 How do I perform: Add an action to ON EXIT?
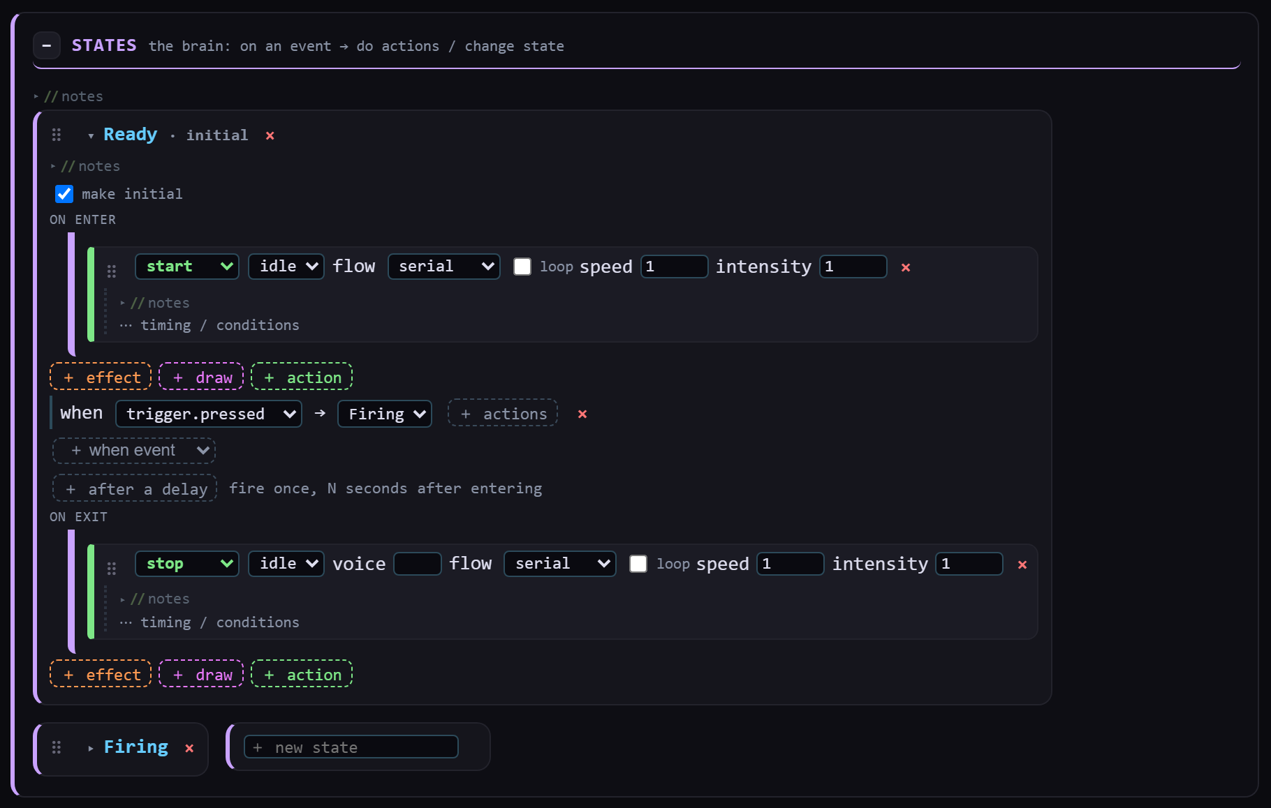(302, 675)
